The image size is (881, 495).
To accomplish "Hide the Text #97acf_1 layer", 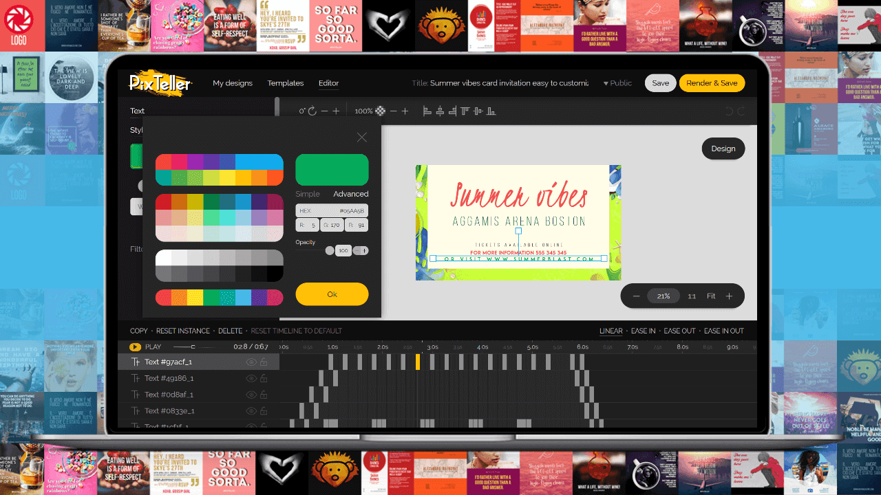I will coord(251,362).
